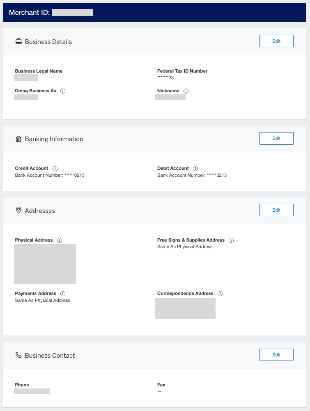
Task: Open the Nickname info icon
Action: point(186,91)
